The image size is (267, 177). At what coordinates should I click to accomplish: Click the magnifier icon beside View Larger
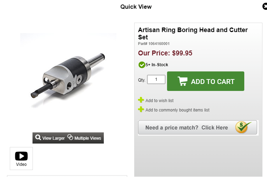(x=38, y=137)
